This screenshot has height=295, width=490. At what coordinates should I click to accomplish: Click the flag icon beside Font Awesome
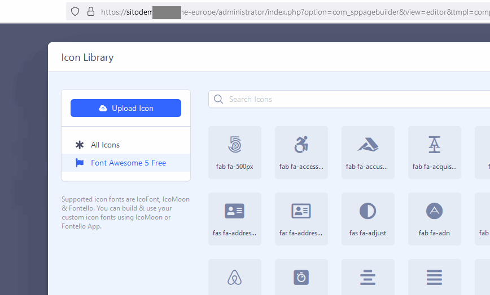point(80,163)
